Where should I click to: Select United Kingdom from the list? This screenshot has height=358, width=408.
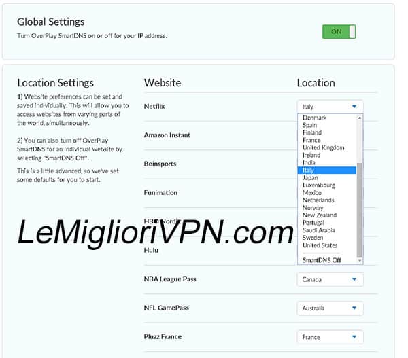pos(327,147)
